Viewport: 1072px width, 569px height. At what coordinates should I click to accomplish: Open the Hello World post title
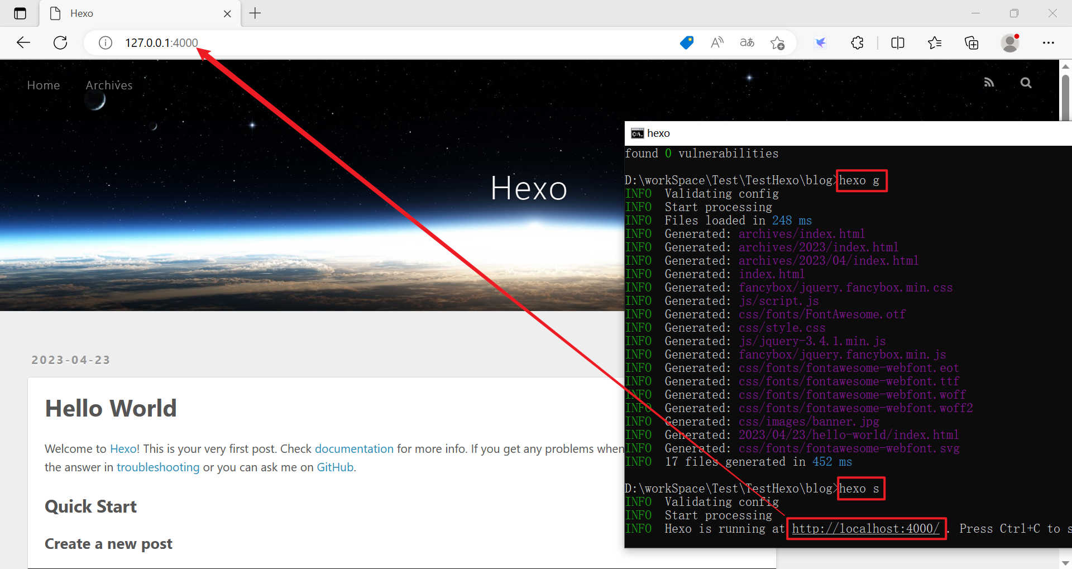click(x=111, y=408)
